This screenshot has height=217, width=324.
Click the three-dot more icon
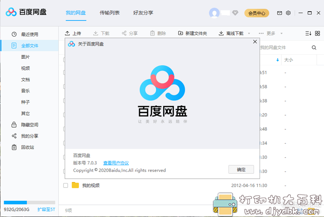pyautogui.click(x=261, y=34)
